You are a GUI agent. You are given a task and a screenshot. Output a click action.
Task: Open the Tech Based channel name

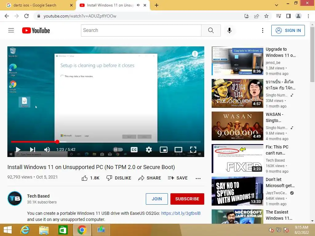pyautogui.click(x=38, y=196)
